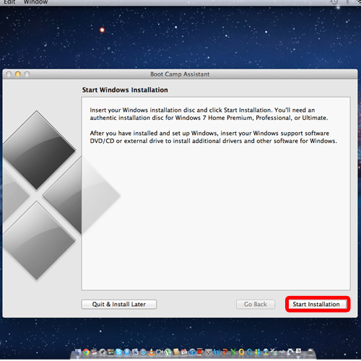The image size is (361, 361).
Task: Close the Boot Camp Assistant window
Action: click(x=9, y=74)
